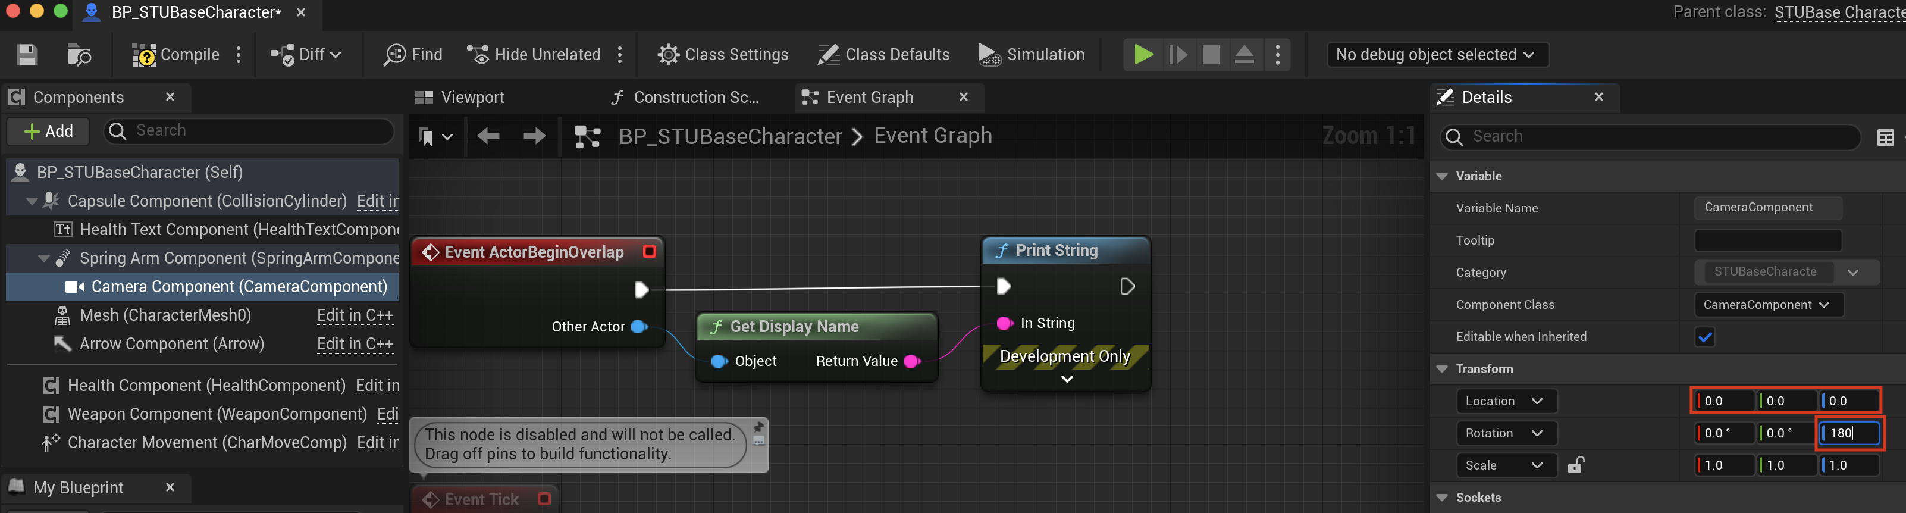Focus the Components search field
Viewport: 1906px width, 513px height.
[249, 131]
